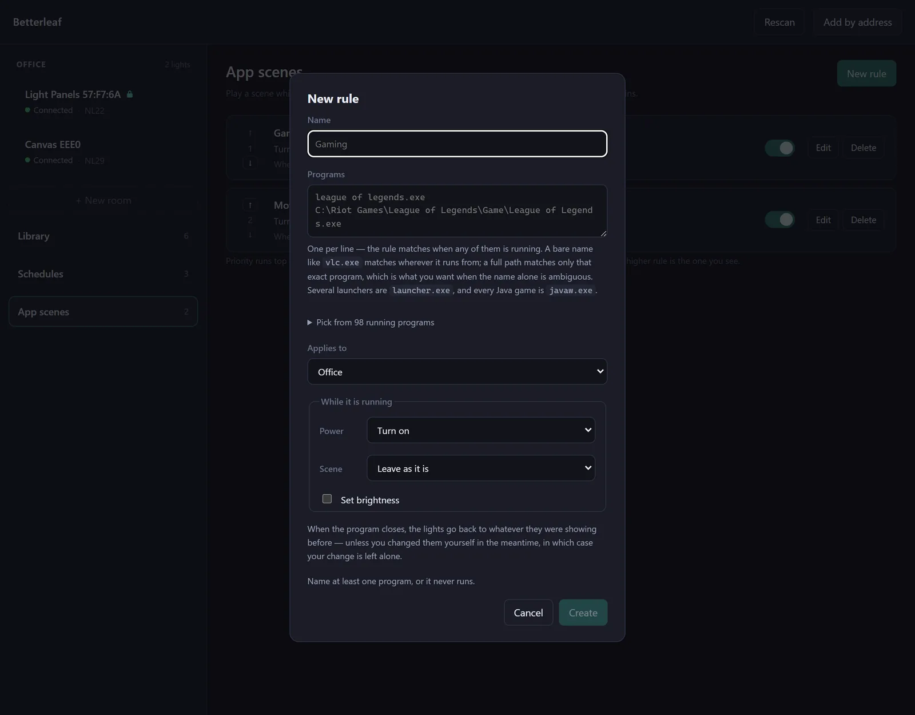Click the Betterleaf app title

click(37, 22)
